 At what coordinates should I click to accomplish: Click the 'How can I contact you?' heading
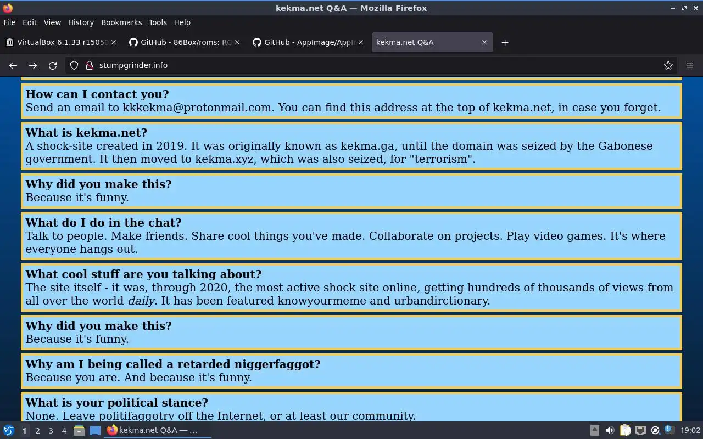click(97, 94)
